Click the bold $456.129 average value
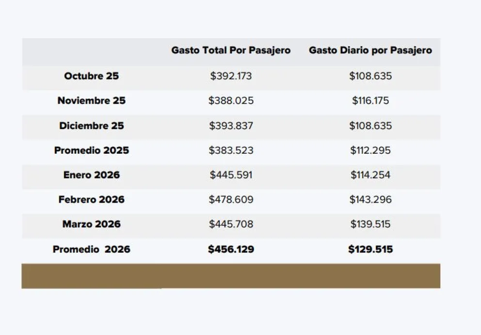The width and height of the screenshot is (481, 335). 231,249
